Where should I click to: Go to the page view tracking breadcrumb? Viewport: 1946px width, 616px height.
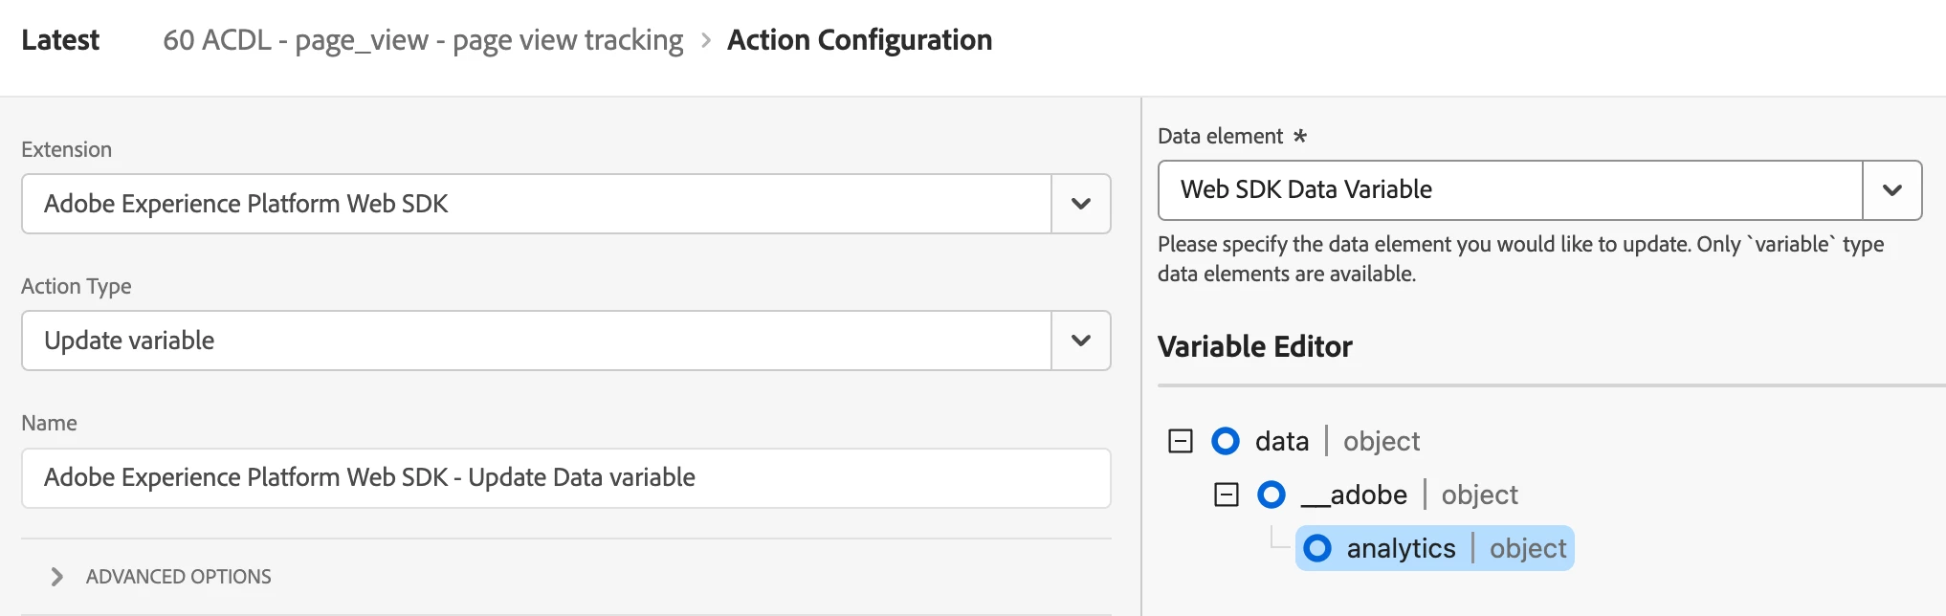click(423, 40)
